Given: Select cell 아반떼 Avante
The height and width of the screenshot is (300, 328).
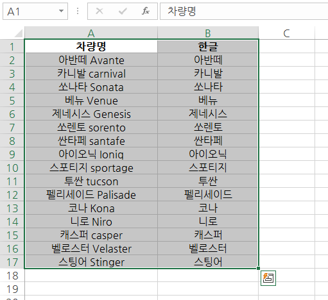Looking at the screenshot, I should [91, 60].
